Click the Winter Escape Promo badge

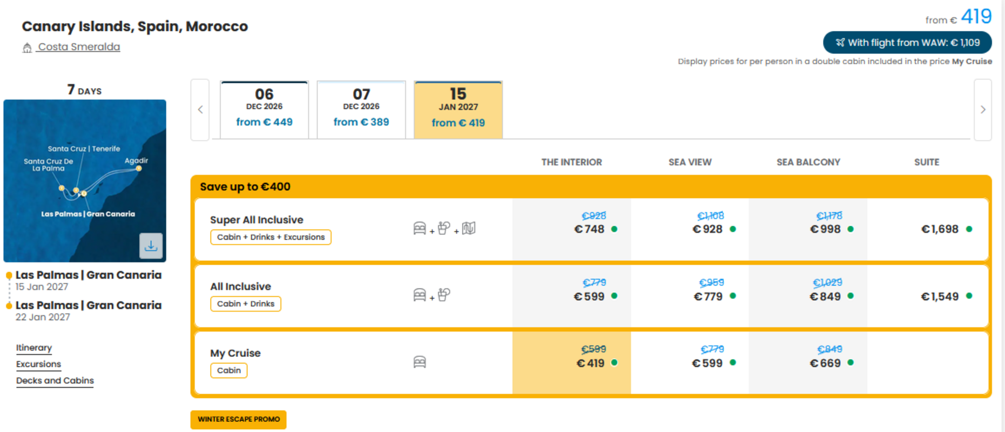(238, 420)
